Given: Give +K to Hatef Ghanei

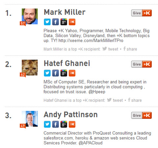Looking at the screenshot, I should tap(142, 64).
